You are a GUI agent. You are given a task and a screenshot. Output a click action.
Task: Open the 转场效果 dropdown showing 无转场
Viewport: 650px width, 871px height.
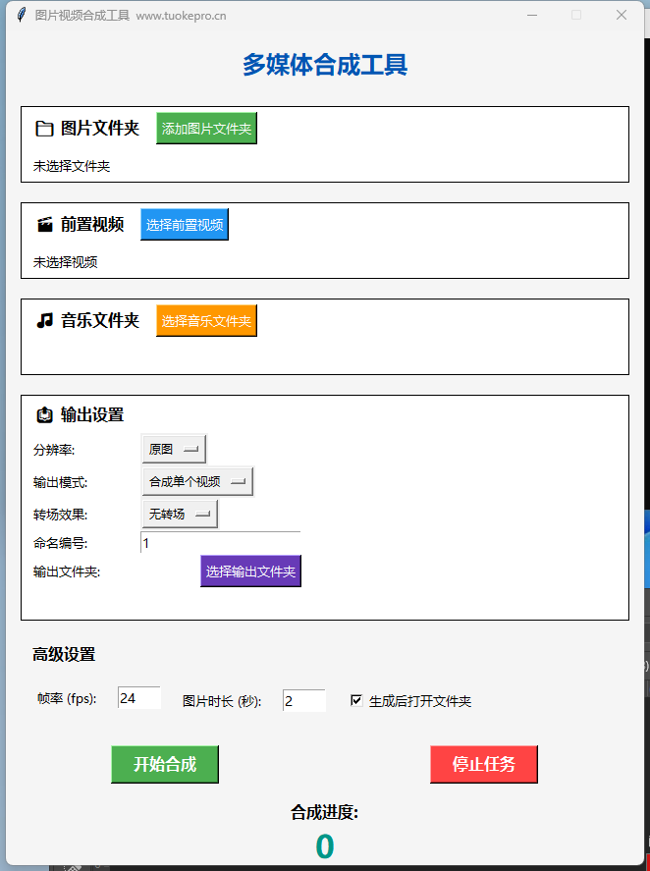(x=179, y=514)
